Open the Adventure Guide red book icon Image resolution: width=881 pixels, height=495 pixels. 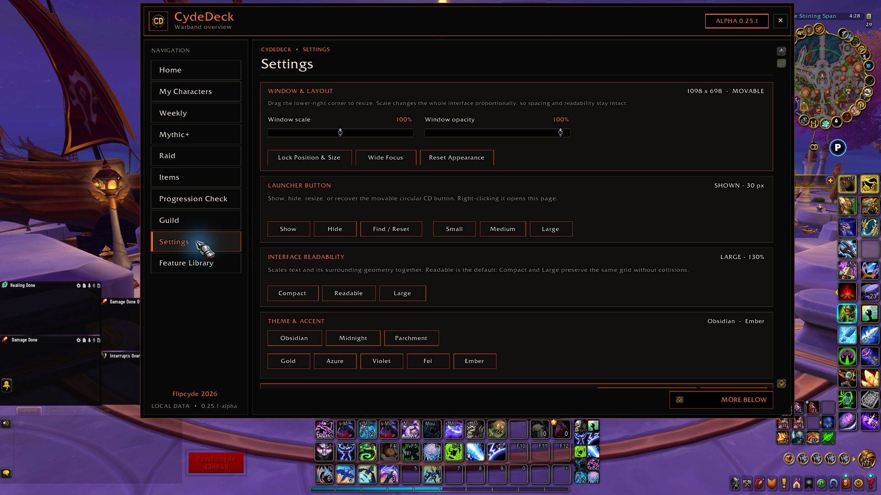(x=846, y=483)
